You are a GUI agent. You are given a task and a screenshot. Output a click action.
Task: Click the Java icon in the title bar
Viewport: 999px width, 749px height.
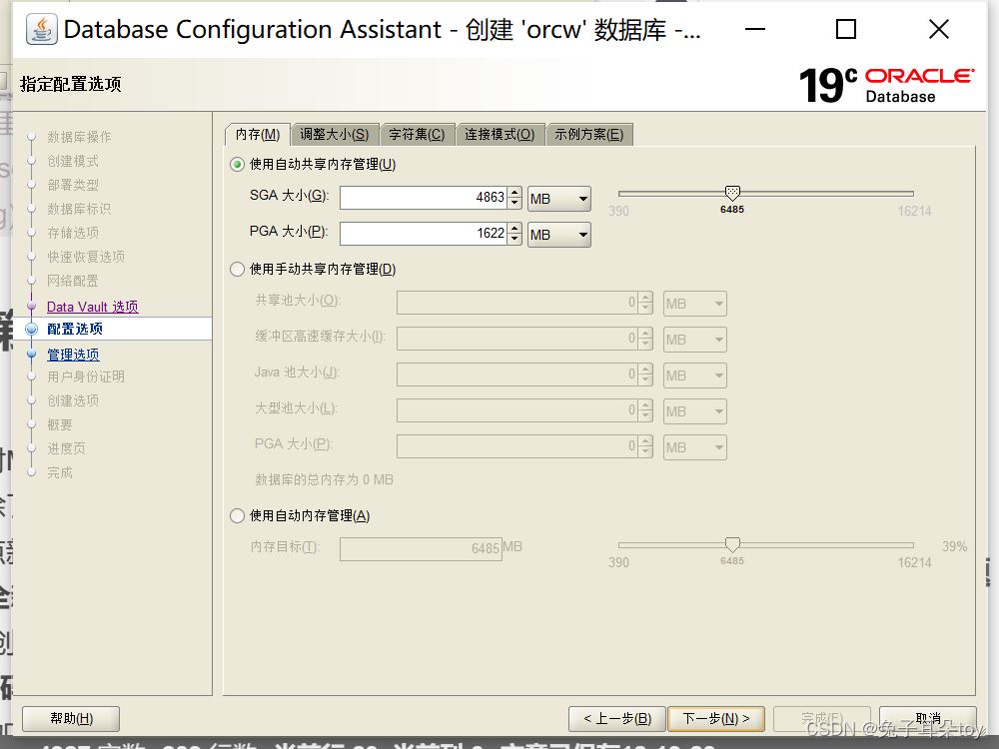(x=41, y=30)
